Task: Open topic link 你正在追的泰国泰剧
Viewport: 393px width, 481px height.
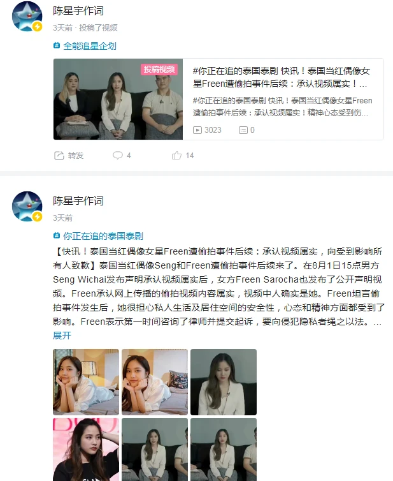Action: click(x=103, y=236)
